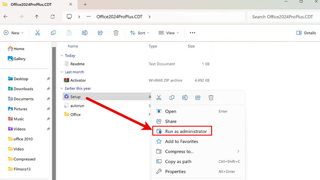
Task: Go up one folder level
Action: 37,17
